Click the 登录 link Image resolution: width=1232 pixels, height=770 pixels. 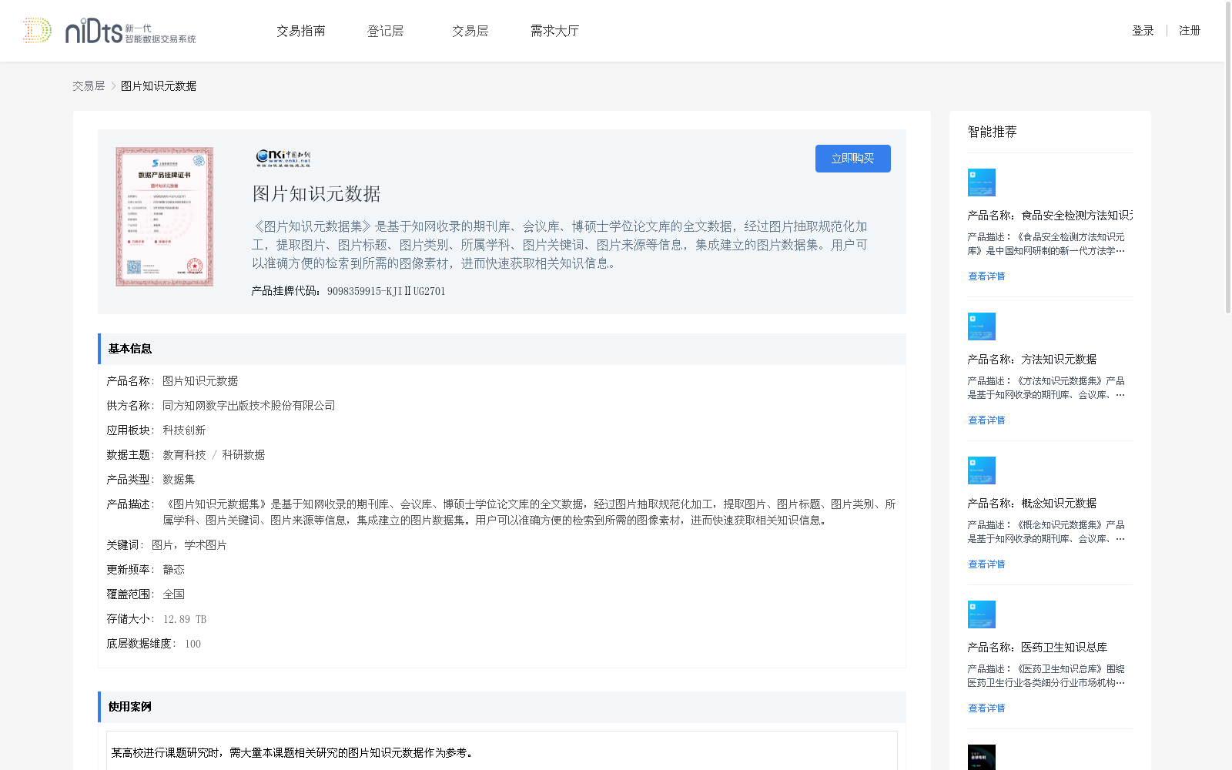click(1143, 31)
